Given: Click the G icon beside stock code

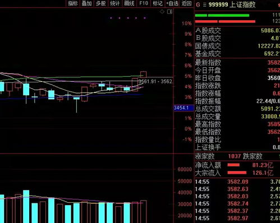Looking at the screenshot, I should 198,4.
